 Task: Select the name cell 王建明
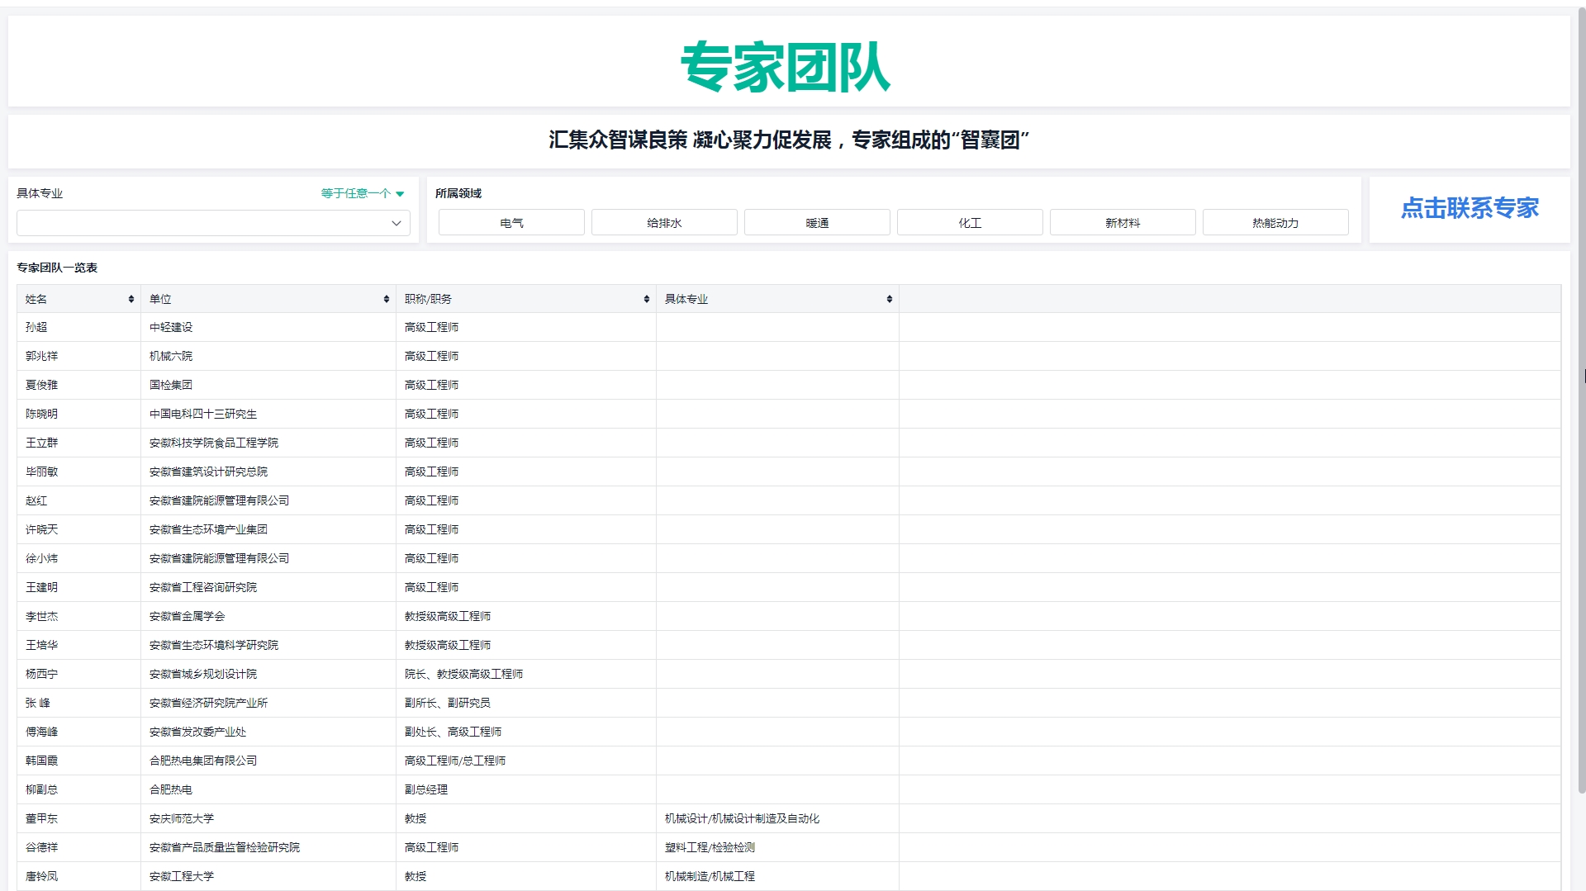click(x=78, y=587)
